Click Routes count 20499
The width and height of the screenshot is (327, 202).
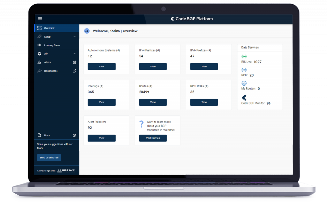point(144,92)
